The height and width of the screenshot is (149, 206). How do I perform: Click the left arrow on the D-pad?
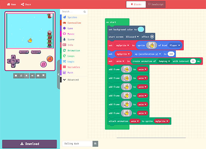(x=9, y=61)
